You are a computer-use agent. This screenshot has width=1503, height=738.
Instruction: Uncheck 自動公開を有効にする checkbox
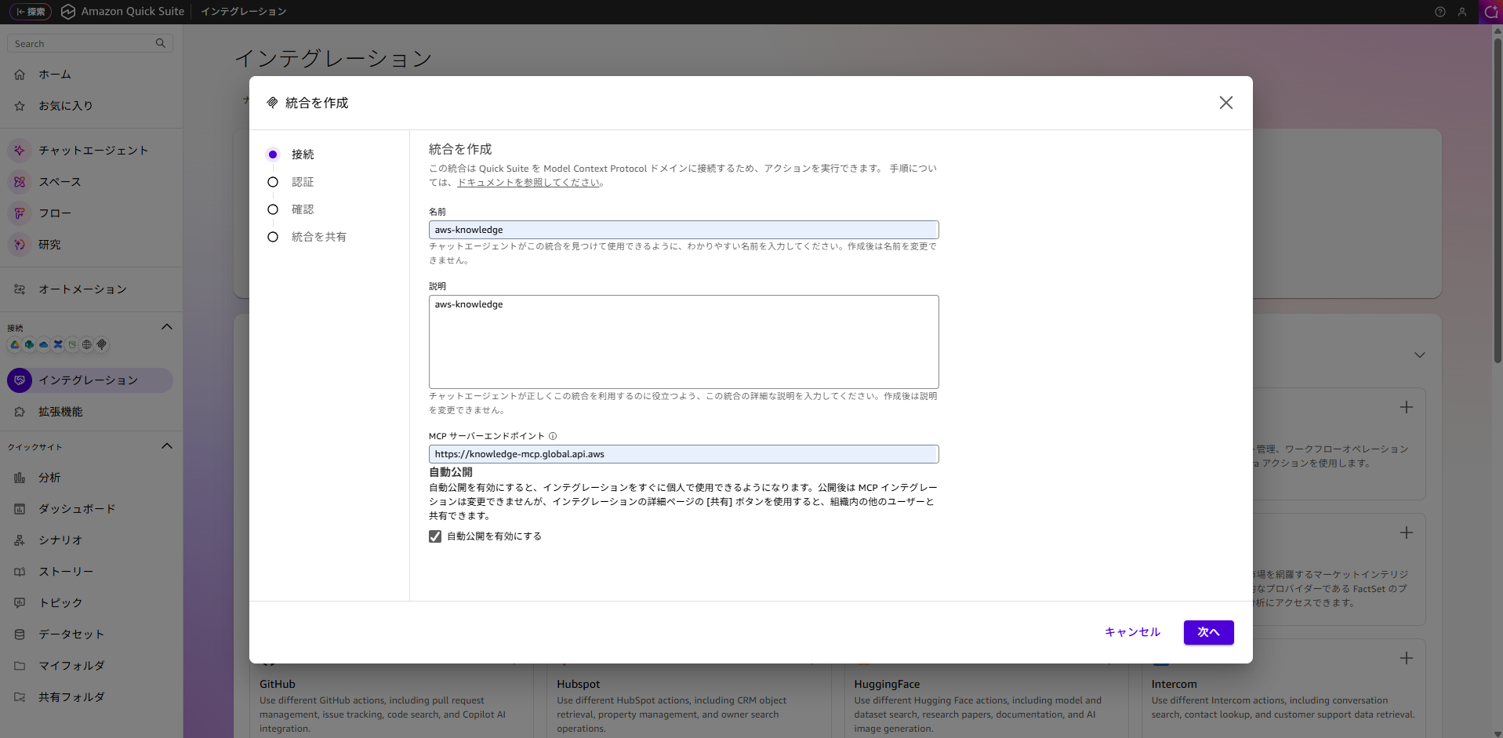(435, 536)
